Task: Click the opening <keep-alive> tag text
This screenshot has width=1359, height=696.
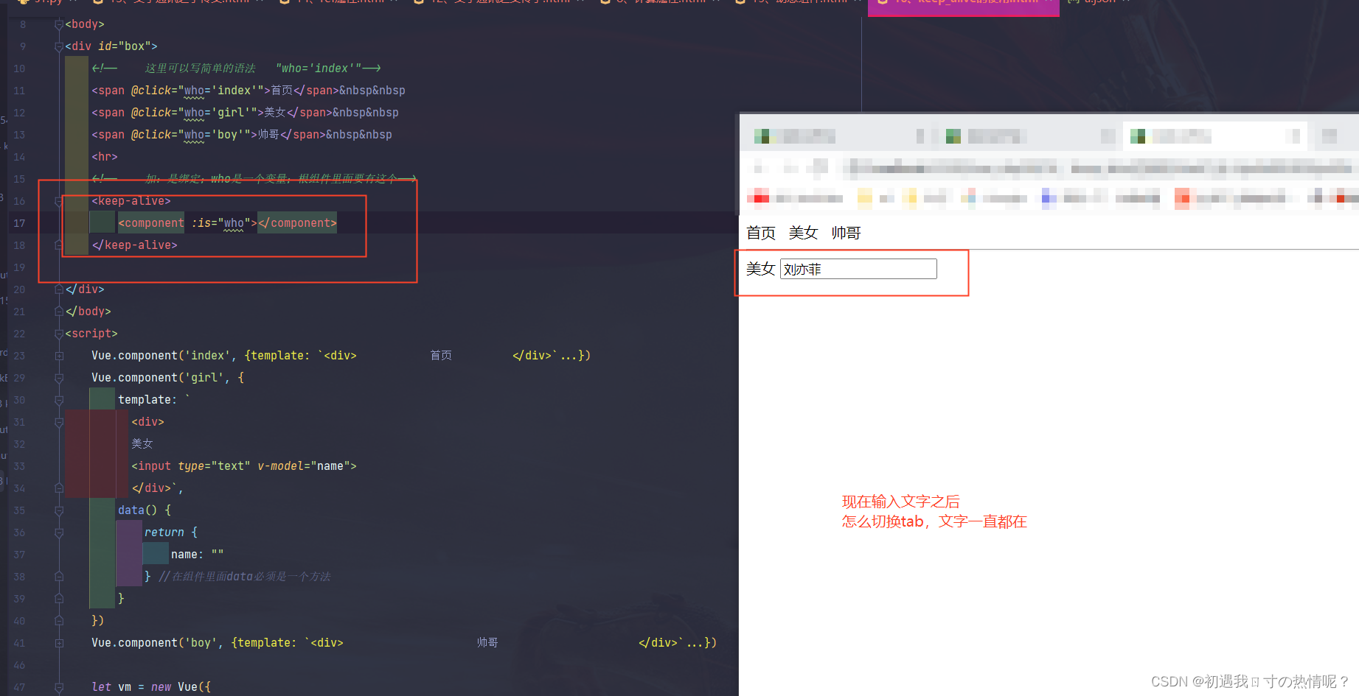Action: [131, 201]
